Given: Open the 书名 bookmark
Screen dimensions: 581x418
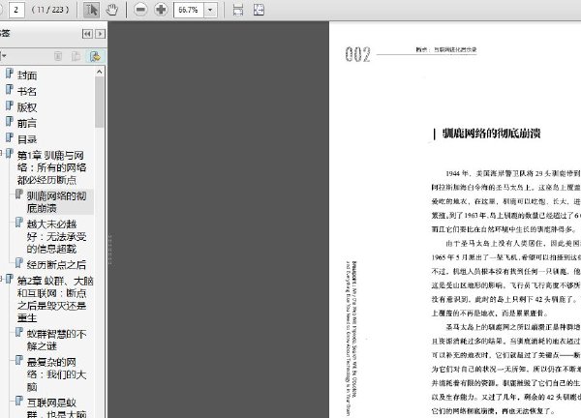Looking at the screenshot, I should [x=27, y=91].
